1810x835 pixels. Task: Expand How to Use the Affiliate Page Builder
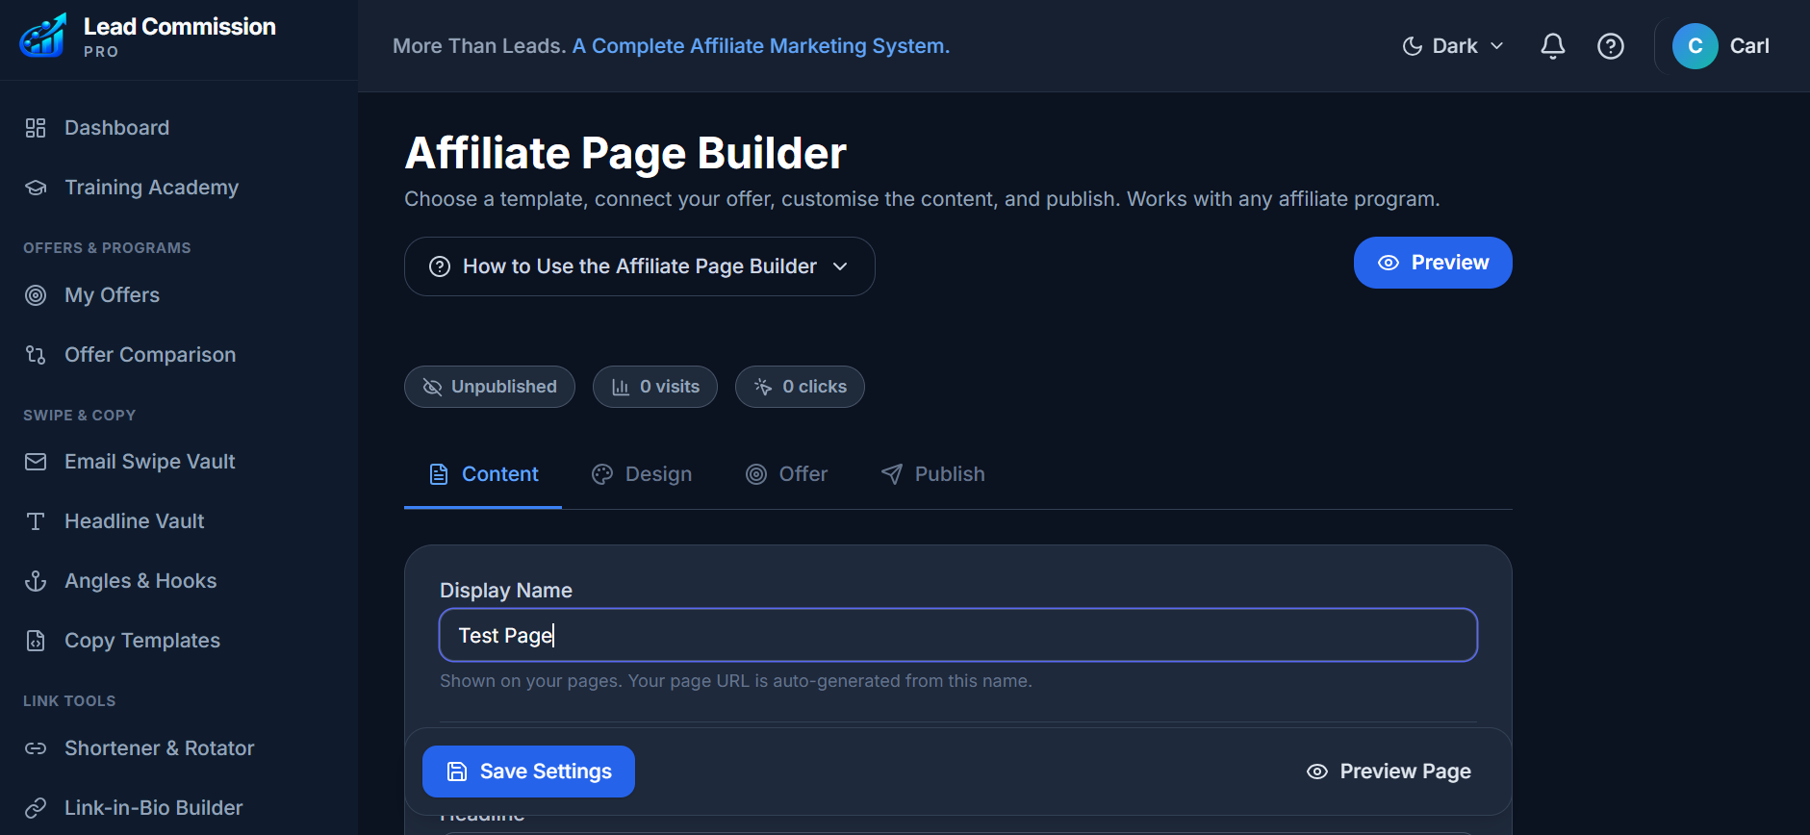point(640,266)
